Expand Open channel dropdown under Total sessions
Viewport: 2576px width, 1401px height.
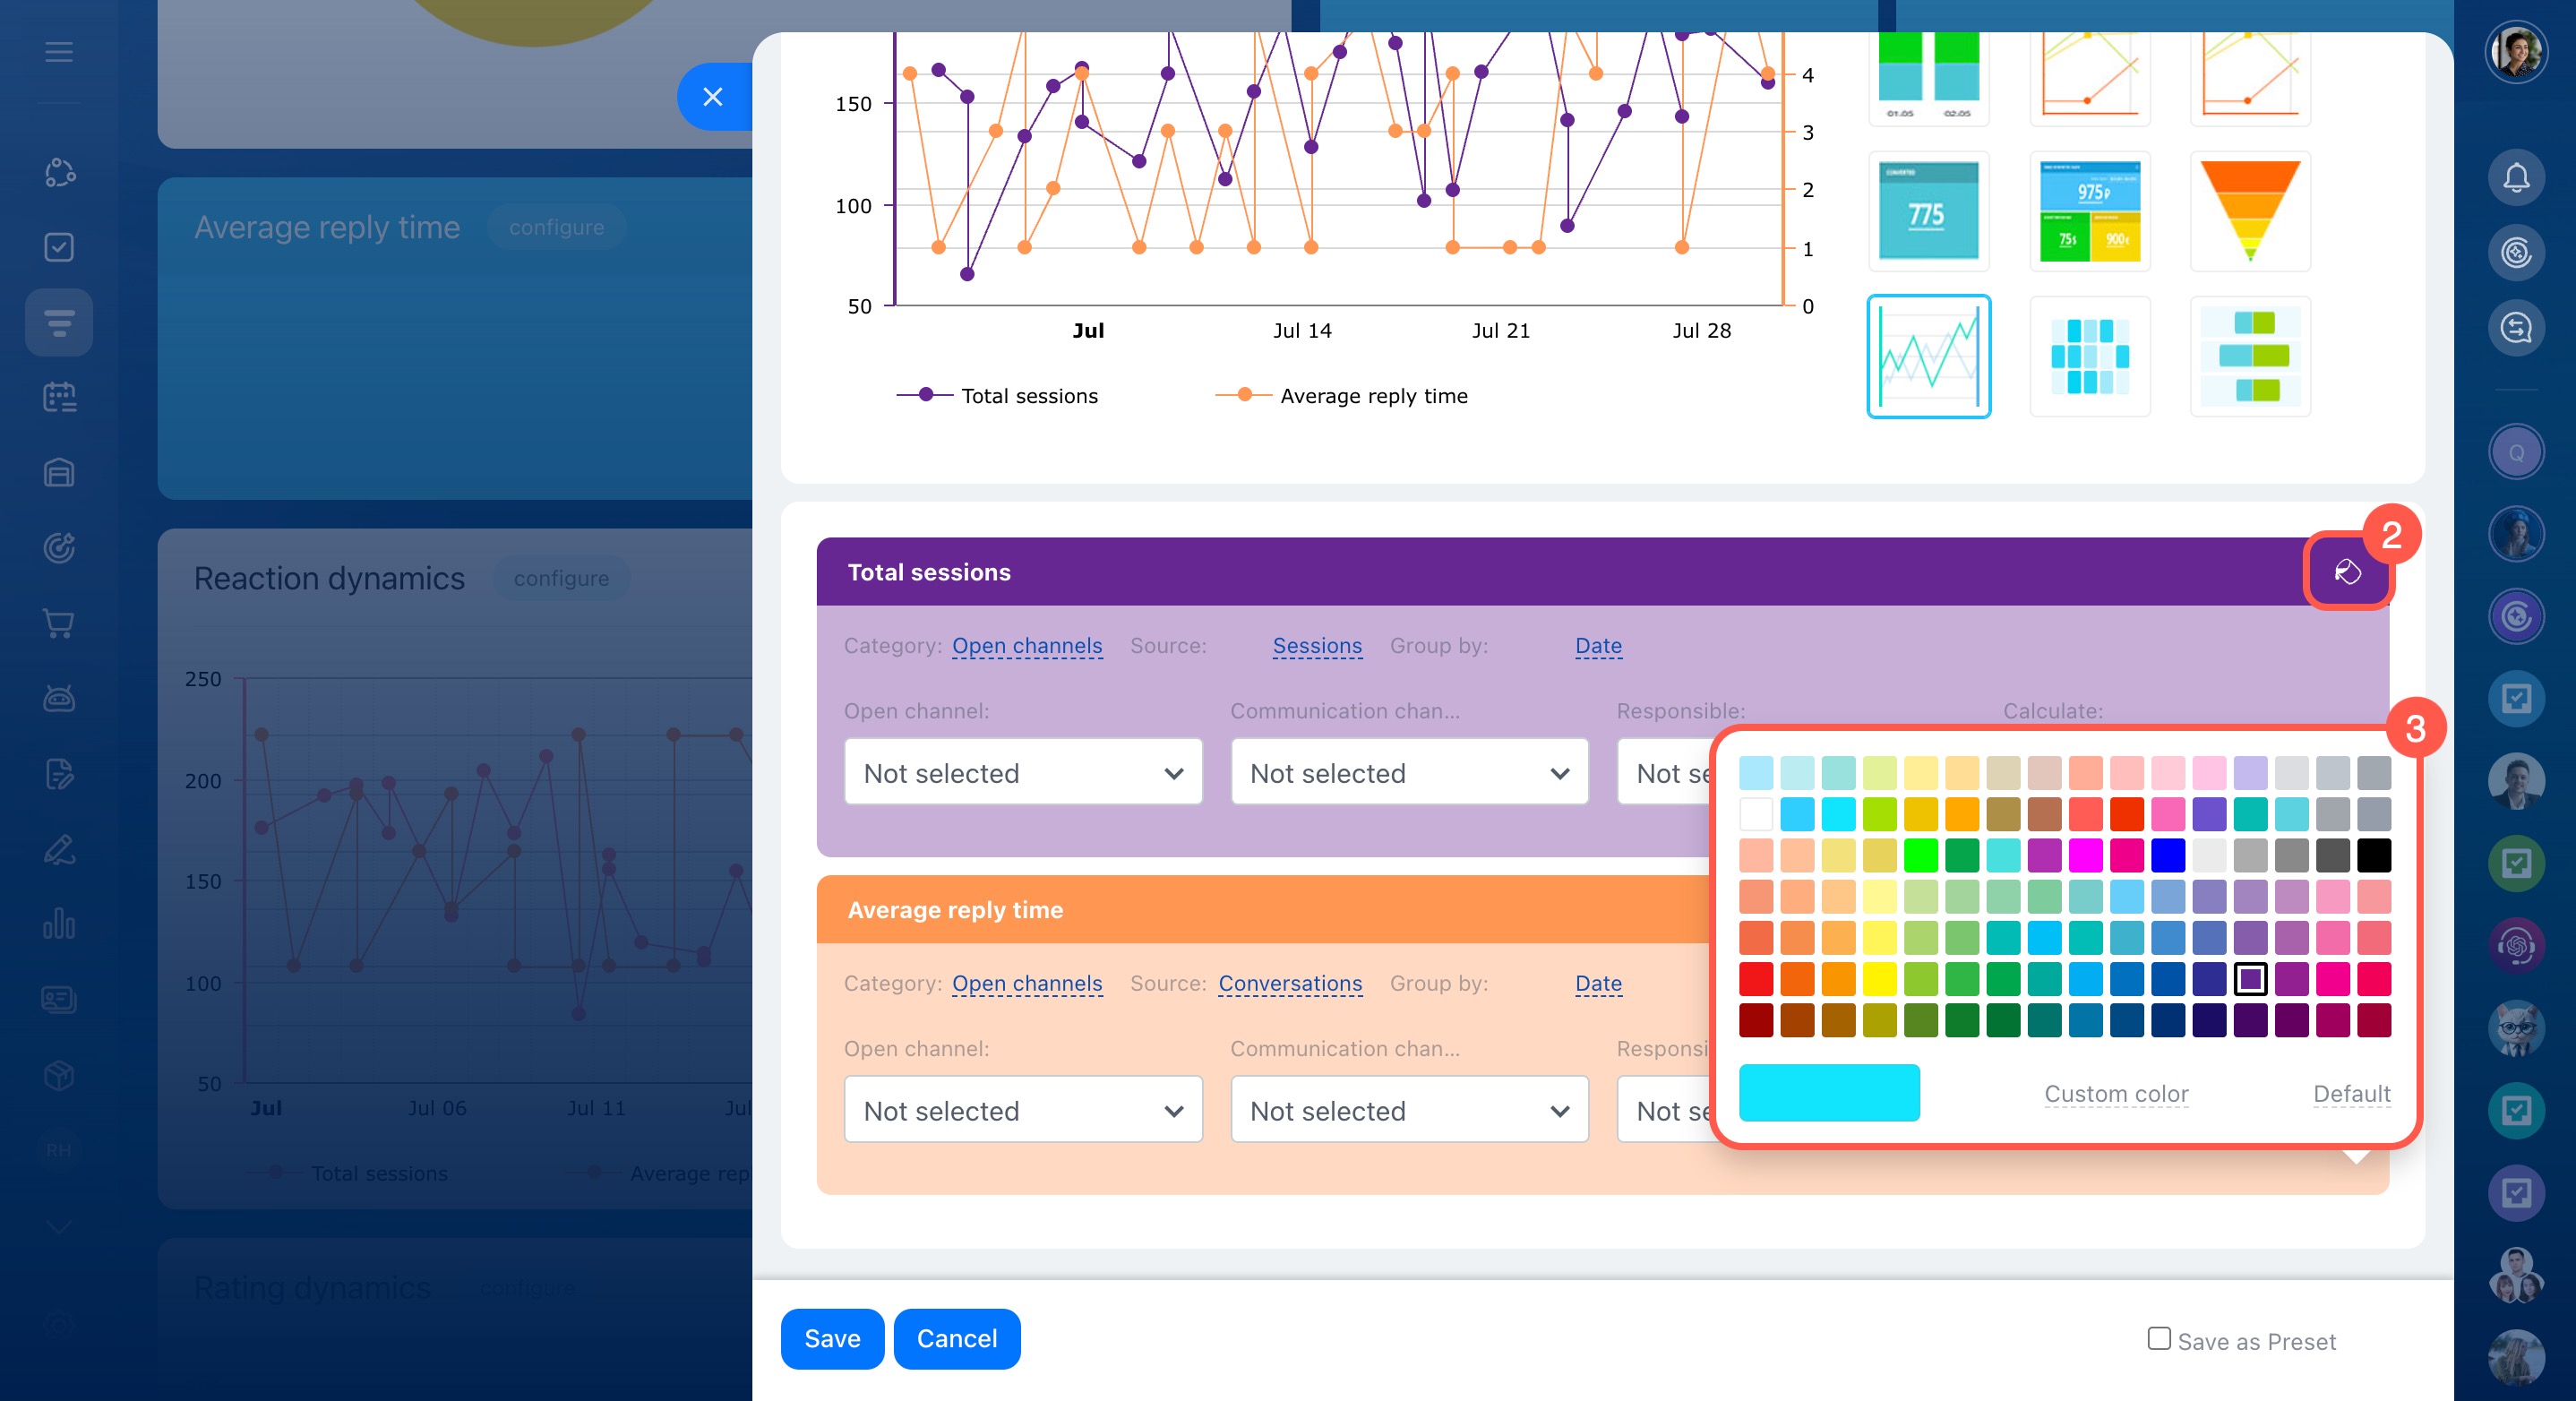[1022, 772]
